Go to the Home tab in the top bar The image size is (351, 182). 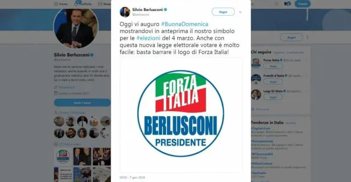tap(61, 4)
